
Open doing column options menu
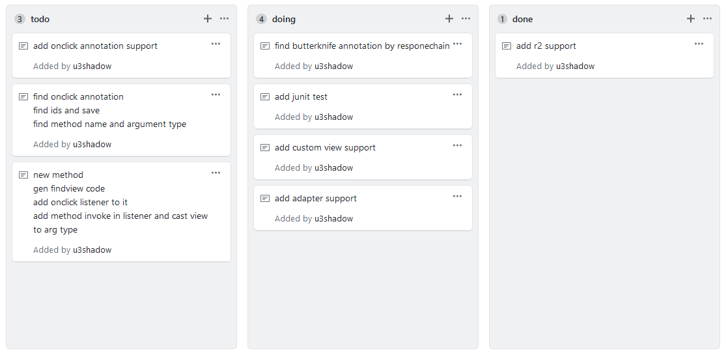[466, 19]
